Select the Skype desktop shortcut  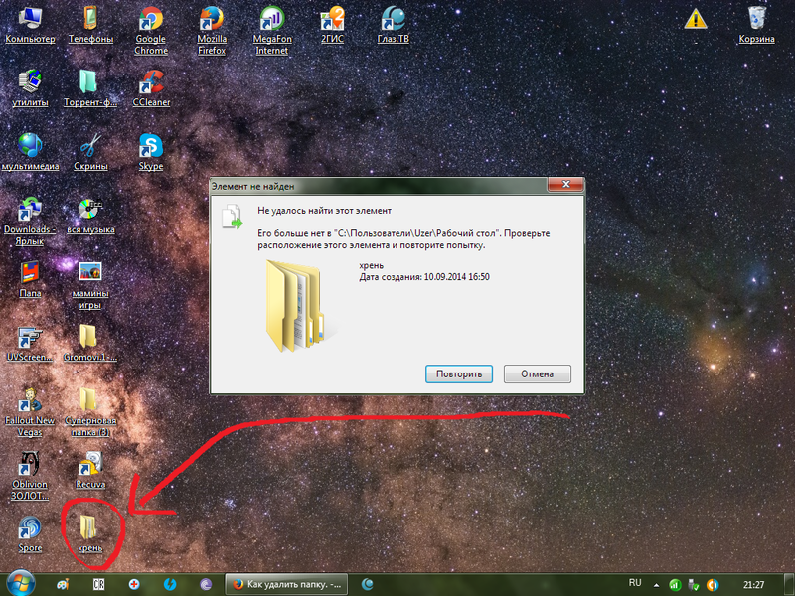pyautogui.click(x=151, y=148)
